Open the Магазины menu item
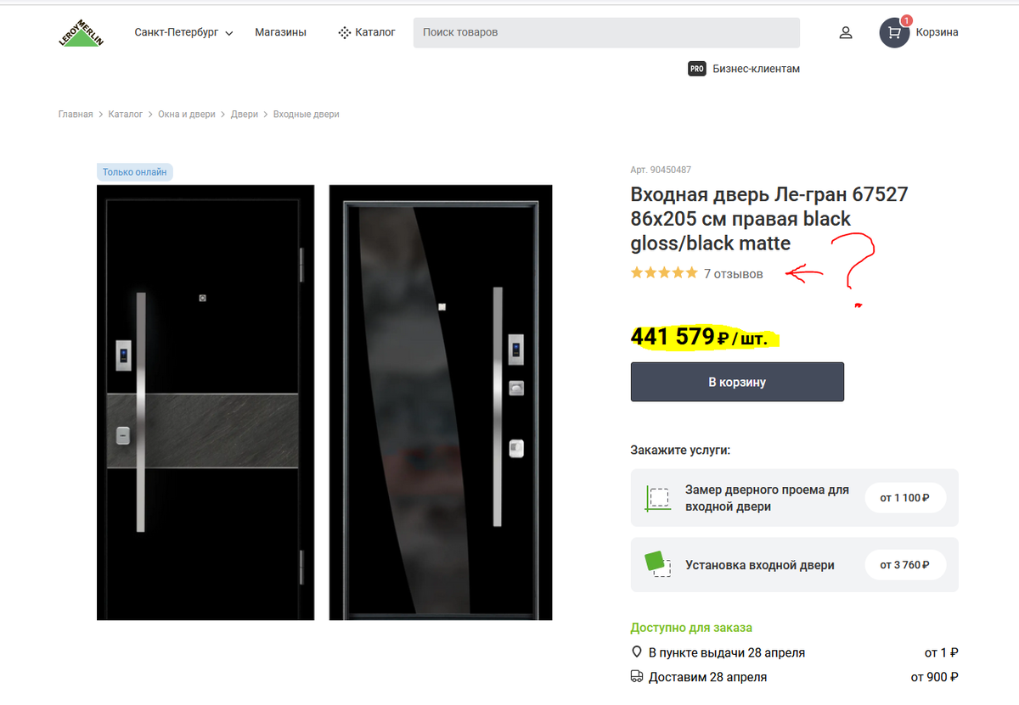The width and height of the screenshot is (1019, 705). (x=280, y=32)
